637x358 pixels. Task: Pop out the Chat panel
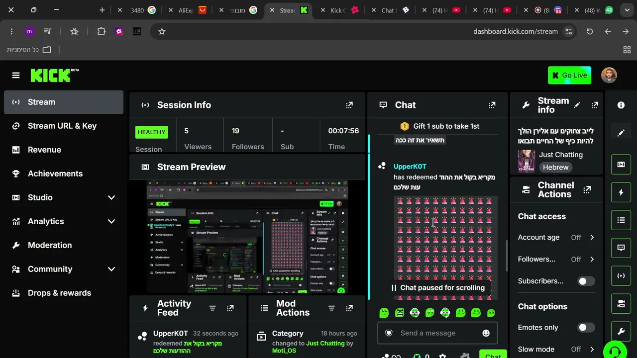pos(492,105)
